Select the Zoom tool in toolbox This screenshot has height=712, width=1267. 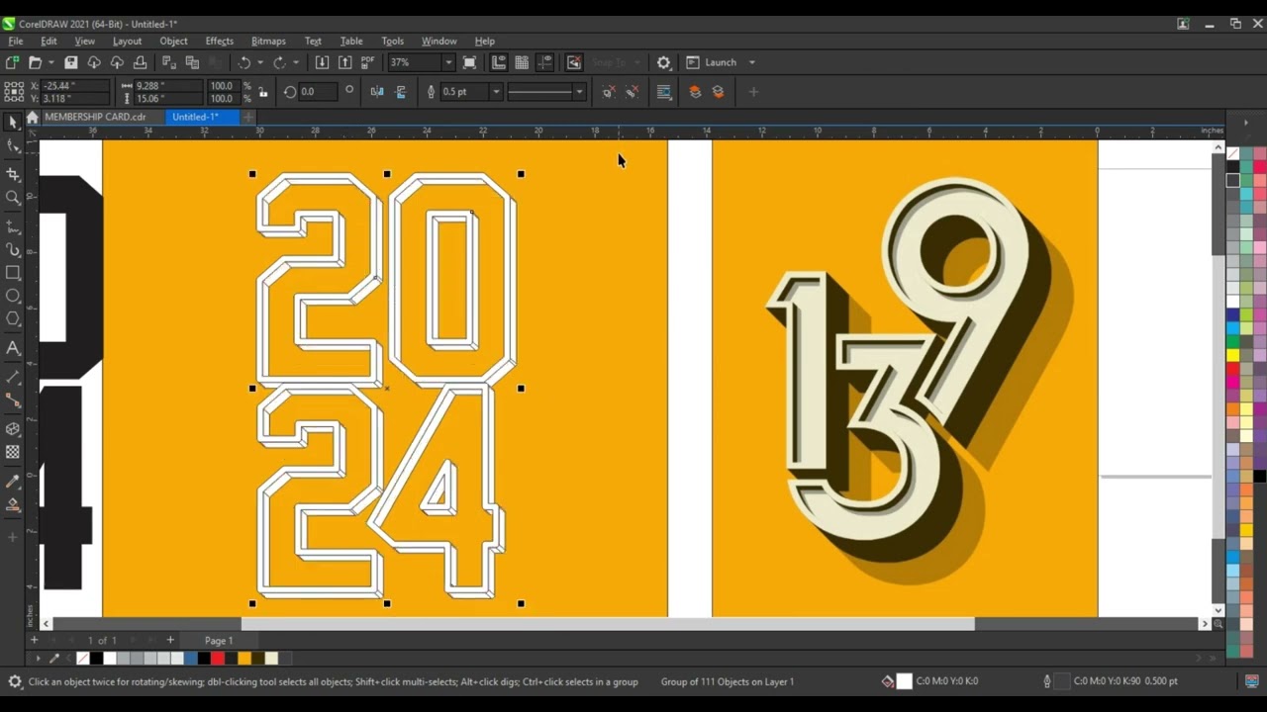pos(13,198)
